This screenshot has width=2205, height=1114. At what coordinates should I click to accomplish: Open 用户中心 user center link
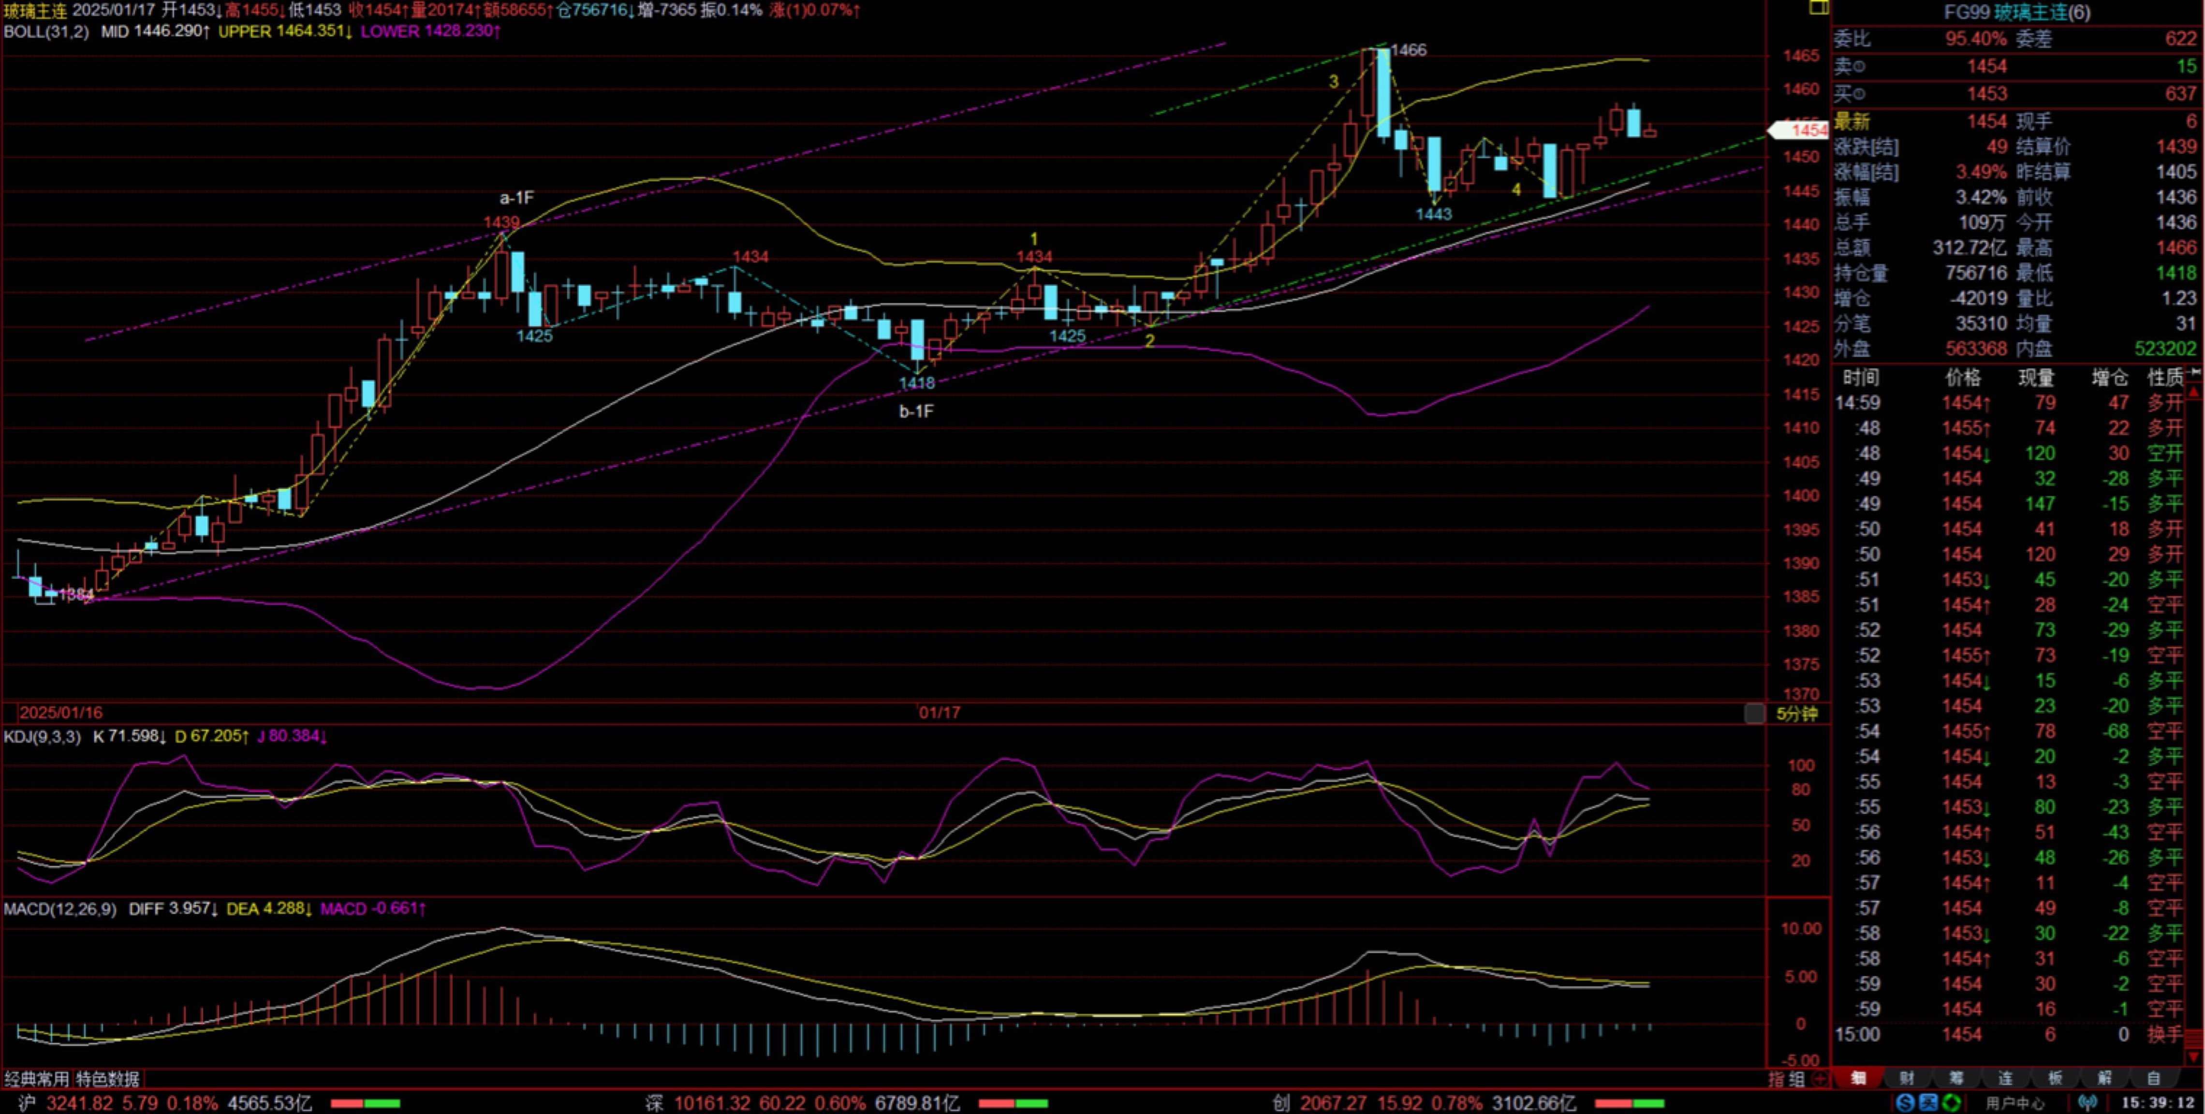2015,1103
